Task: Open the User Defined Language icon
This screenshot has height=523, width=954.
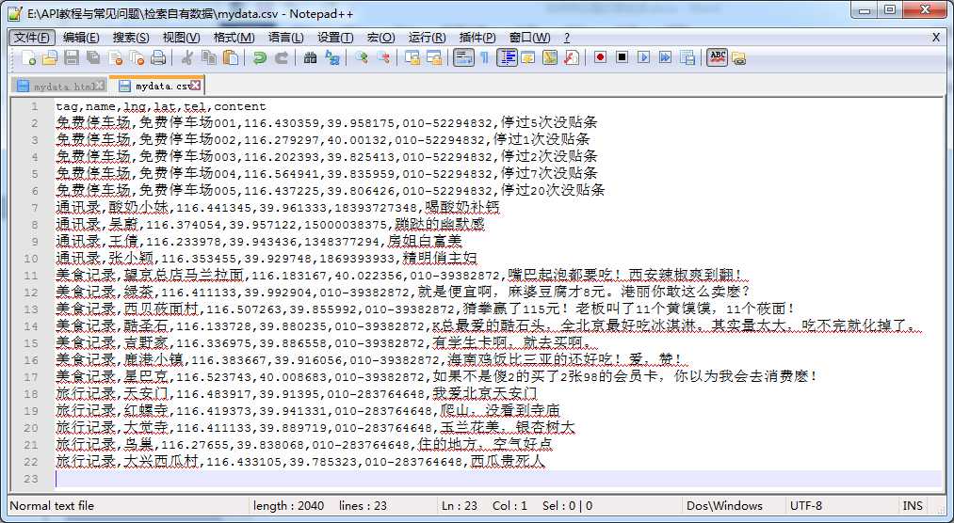Action: click(528, 57)
